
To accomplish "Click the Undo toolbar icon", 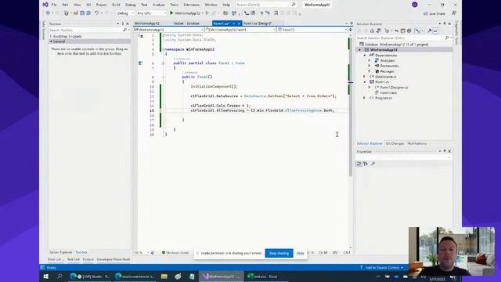I will coord(96,13).
